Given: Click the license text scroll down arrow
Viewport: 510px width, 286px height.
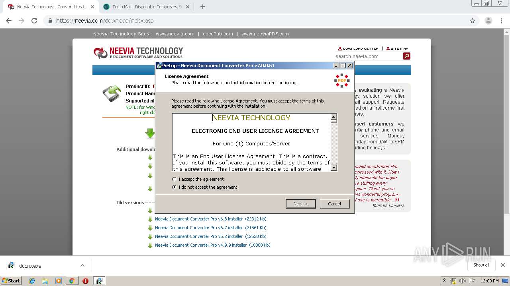Looking at the screenshot, I should 334,168.
